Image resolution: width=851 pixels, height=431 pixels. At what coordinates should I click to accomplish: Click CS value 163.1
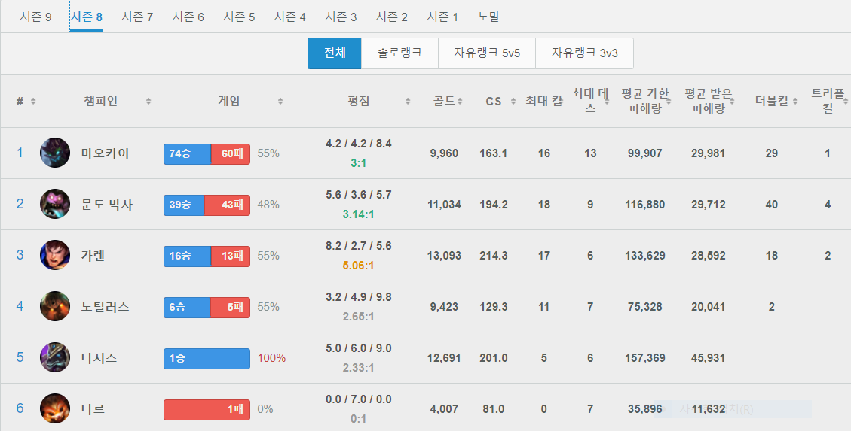point(494,153)
